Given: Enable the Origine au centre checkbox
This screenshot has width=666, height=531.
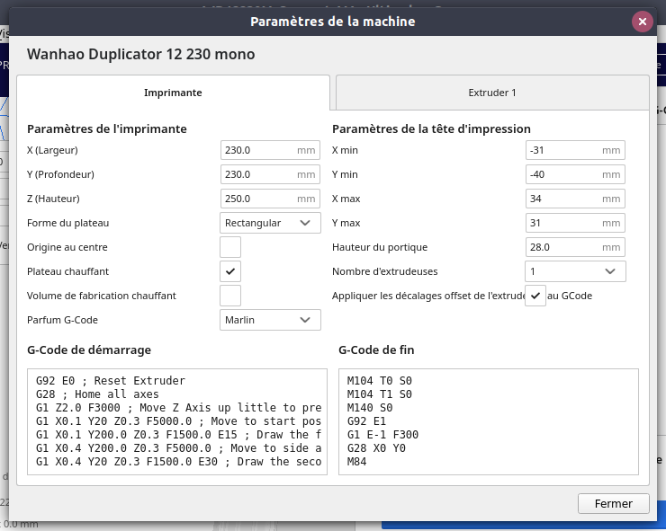Looking at the screenshot, I should tap(230, 247).
